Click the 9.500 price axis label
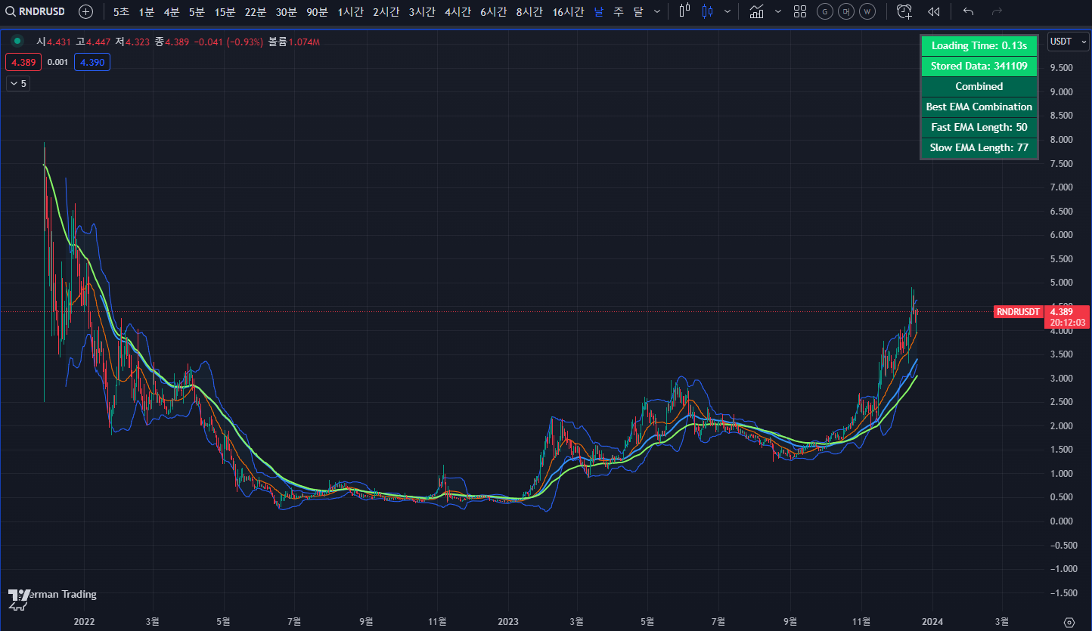Screen dimensions: 1092x631 click(1062, 68)
